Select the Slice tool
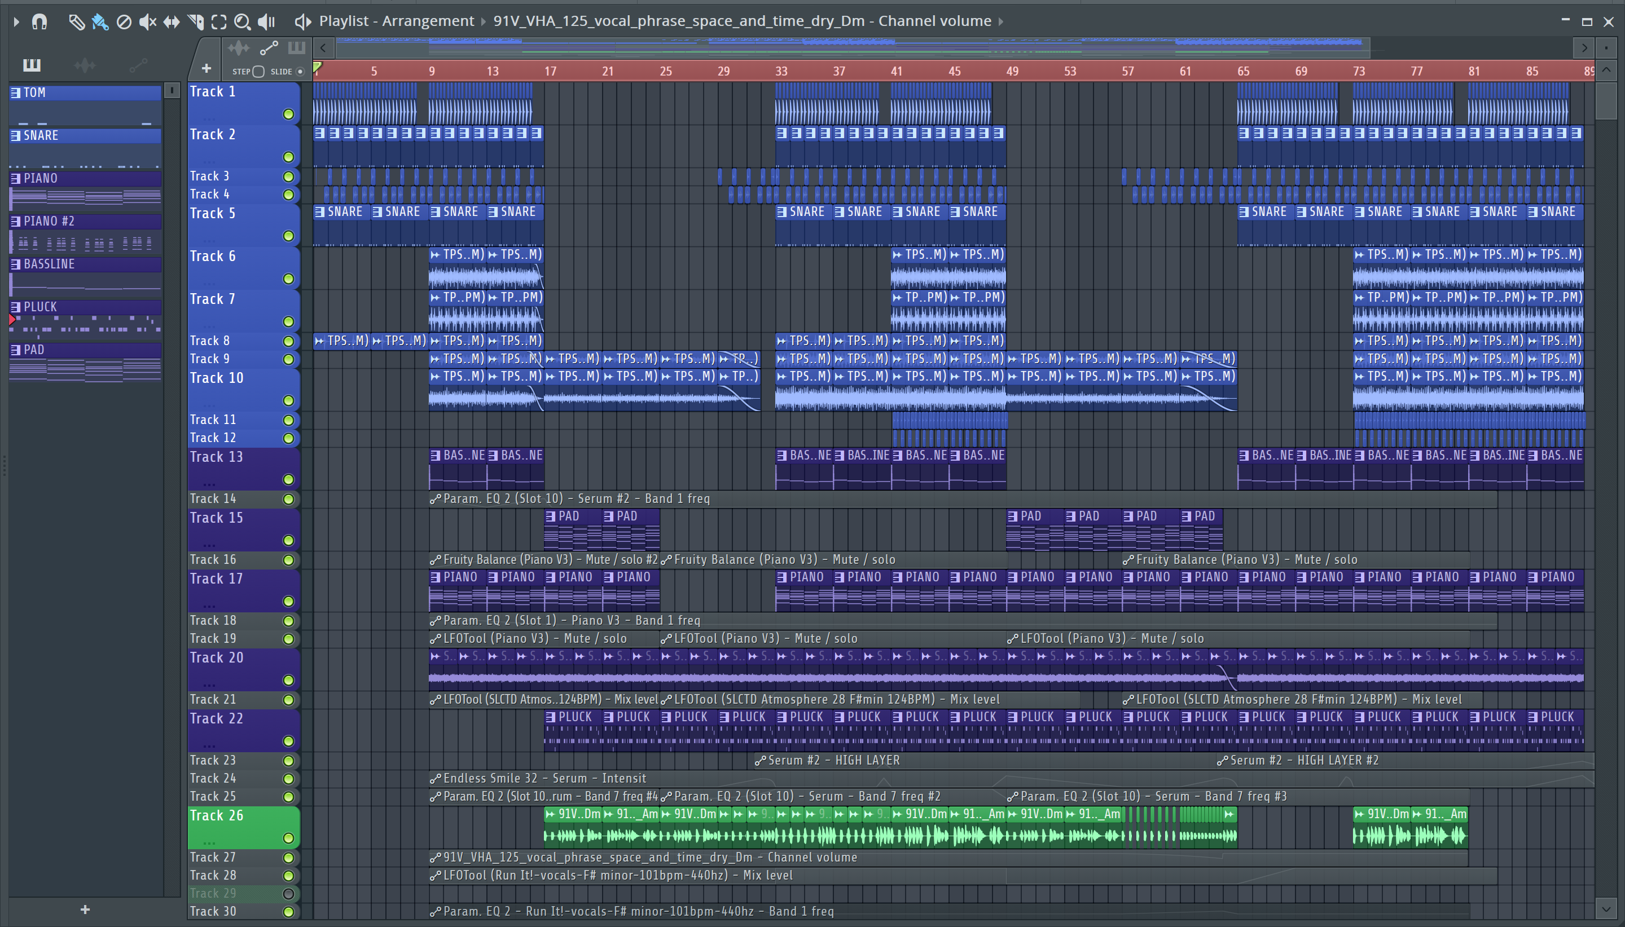Image resolution: width=1625 pixels, height=927 pixels. pyautogui.click(x=196, y=21)
